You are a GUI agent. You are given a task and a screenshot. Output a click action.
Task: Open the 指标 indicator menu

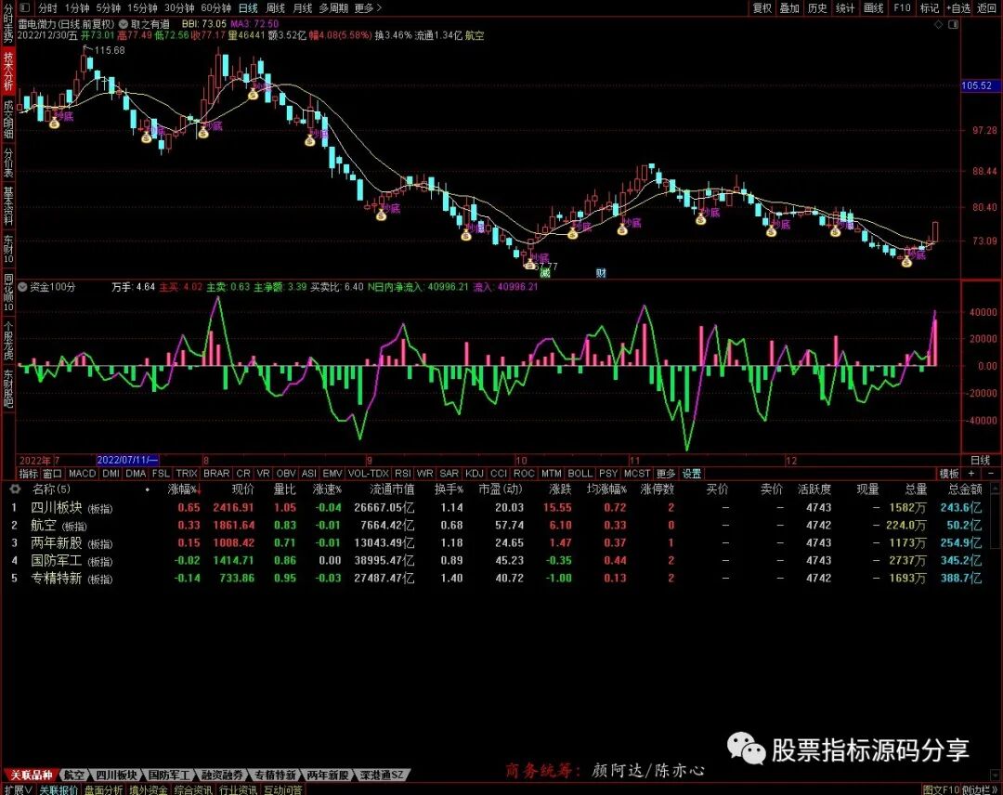coord(28,474)
